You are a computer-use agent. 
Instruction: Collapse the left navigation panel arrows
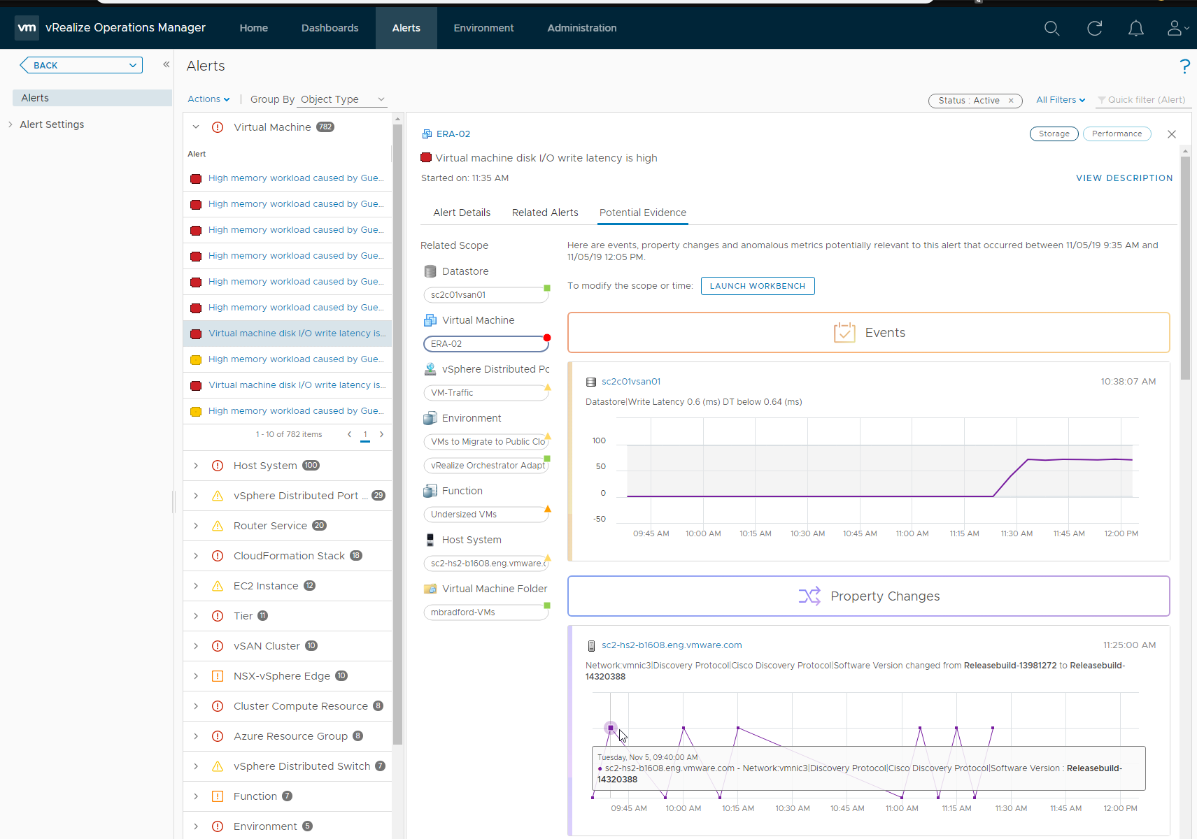pos(167,64)
